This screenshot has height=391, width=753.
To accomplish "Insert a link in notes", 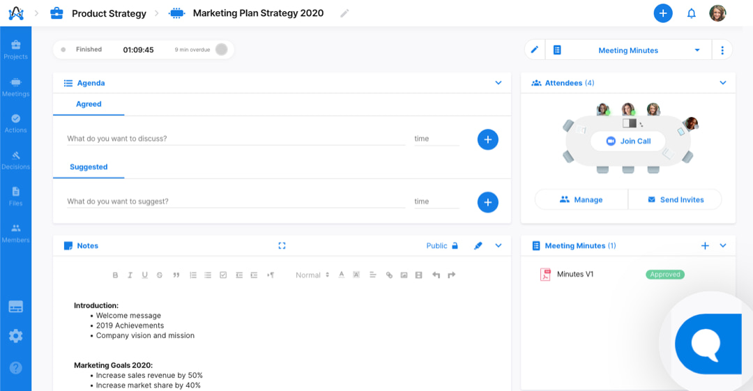I will coord(389,275).
